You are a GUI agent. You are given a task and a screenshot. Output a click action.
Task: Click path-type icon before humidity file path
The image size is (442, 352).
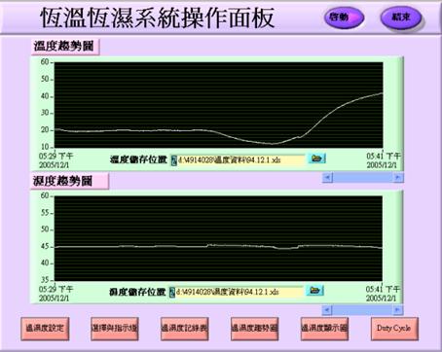(x=172, y=292)
